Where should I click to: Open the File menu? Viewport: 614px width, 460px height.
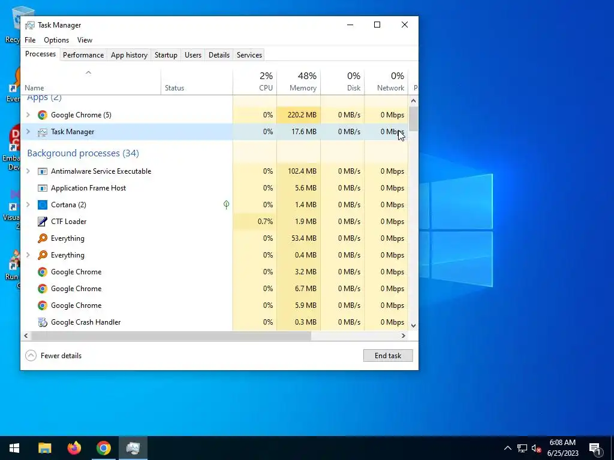point(30,40)
